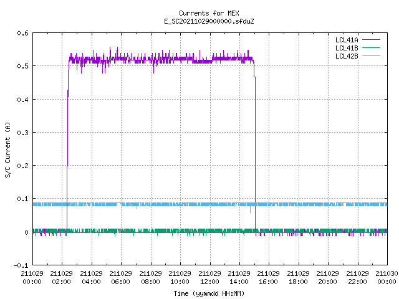Click the 0.4 y-axis tick label

coord(22,100)
